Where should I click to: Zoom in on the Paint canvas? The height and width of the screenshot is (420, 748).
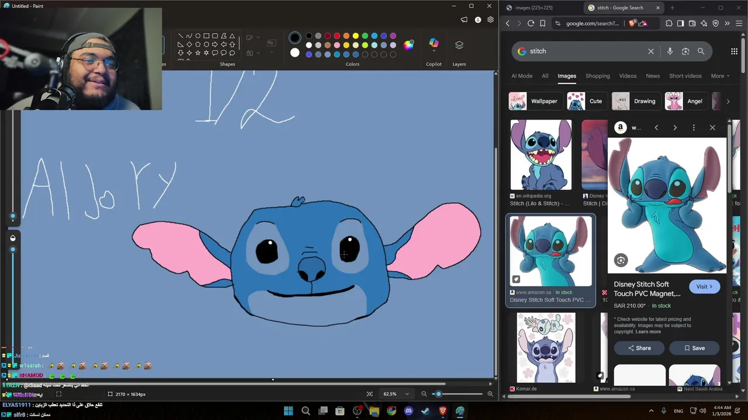tap(490, 394)
